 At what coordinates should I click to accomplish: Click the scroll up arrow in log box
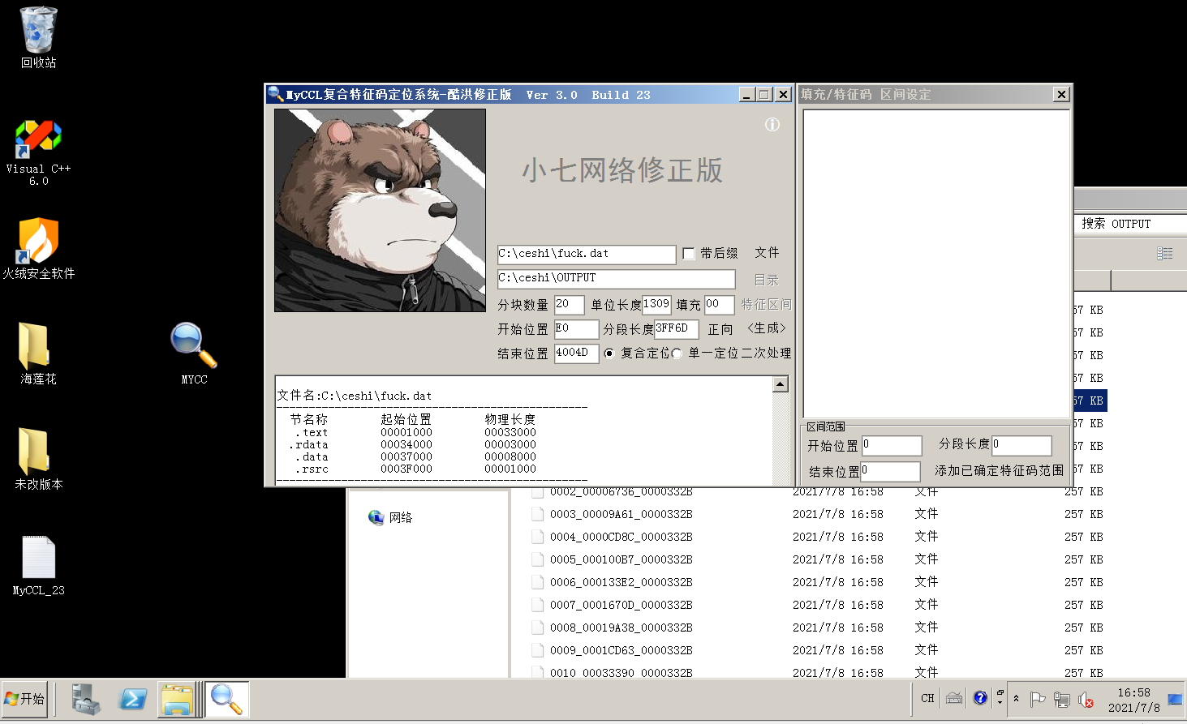[x=781, y=384]
